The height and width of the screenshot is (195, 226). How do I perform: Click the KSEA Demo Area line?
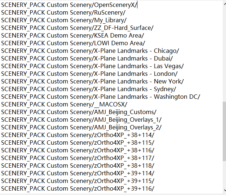pyautogui.click(x=73, y=35)
